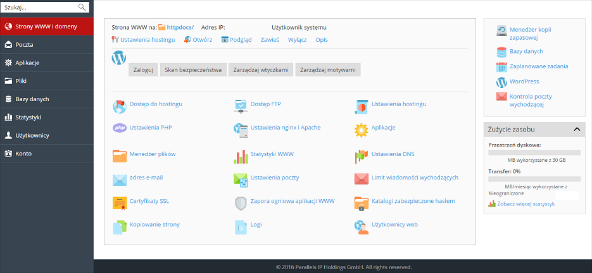Viewport: 592px width, 273px height.
Task: Click the Dostęp do hostingu globe icon
Action: coord(120,107)
